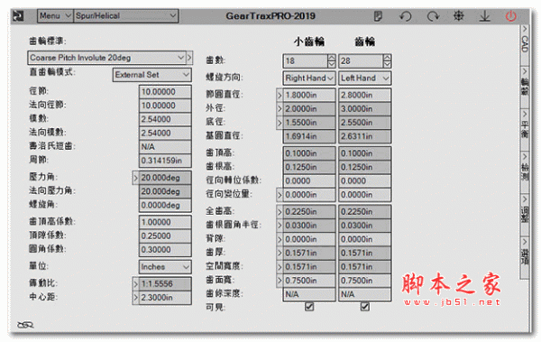Click the fillet coefficient 0.30000 field

[x=165, y=249]
